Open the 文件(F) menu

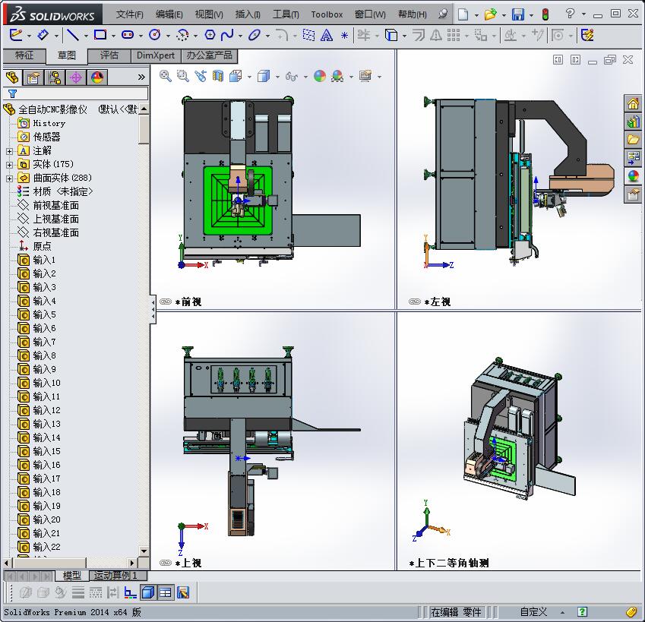pyautogui.click(x=130, y=14)
